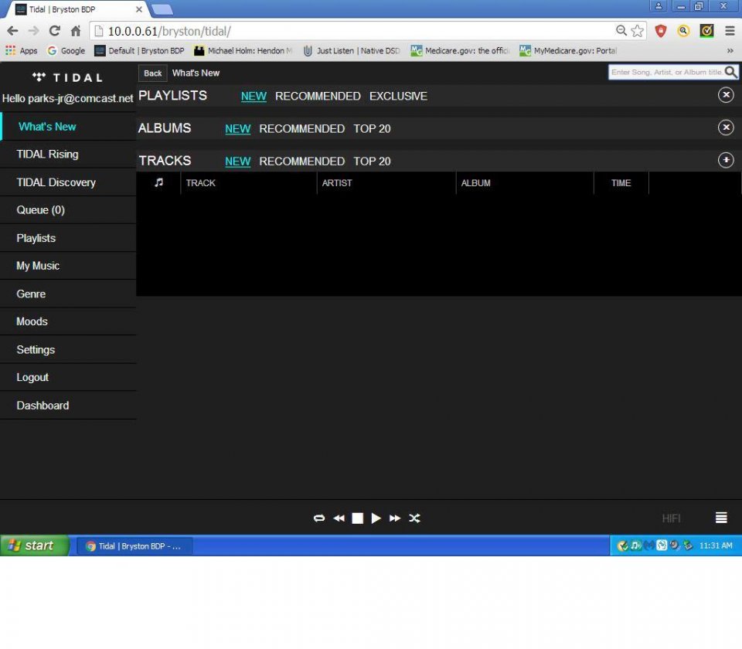Show TOP 20 albums
The image size is (742, 649).
click(x=372, y=129)
